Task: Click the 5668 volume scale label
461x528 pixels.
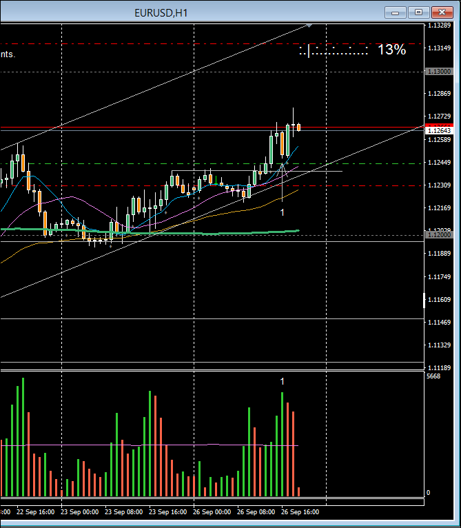Action: tap(433, 376)
